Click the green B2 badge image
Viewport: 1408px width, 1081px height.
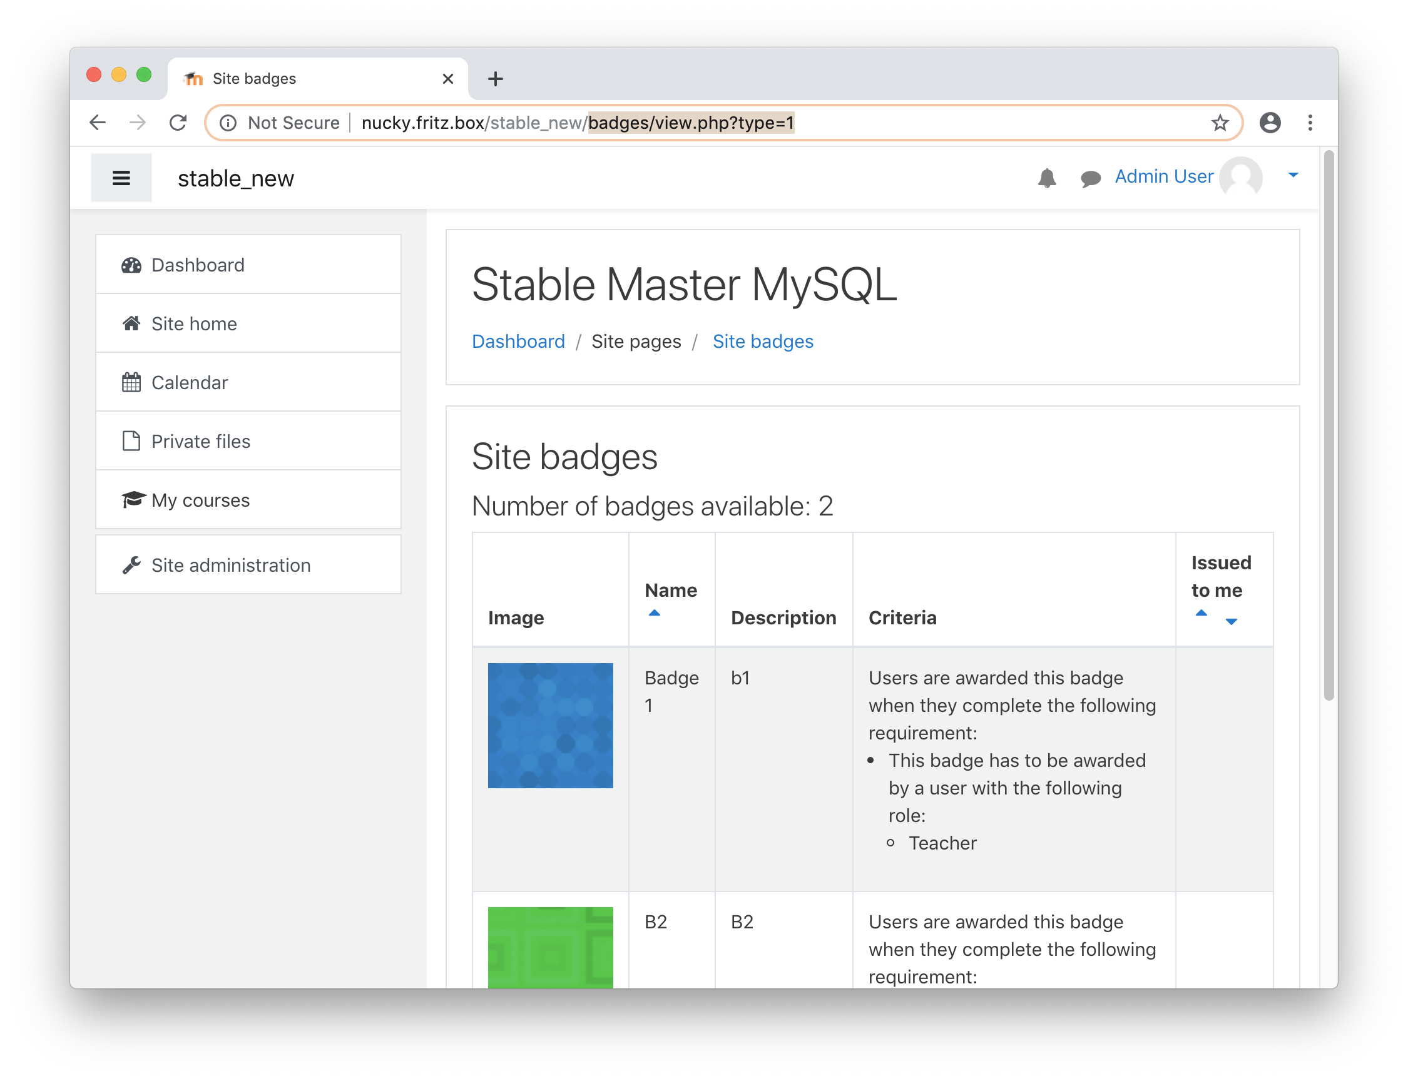click(550, 947)
